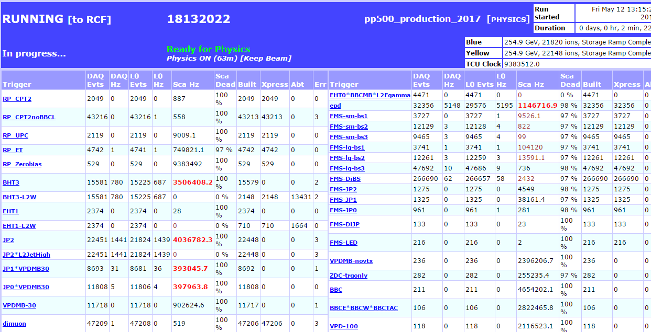Screen dimensions: 651x332
Task: Open the JP1*VPDMB30 trigger link
Action: coord(26,269)
